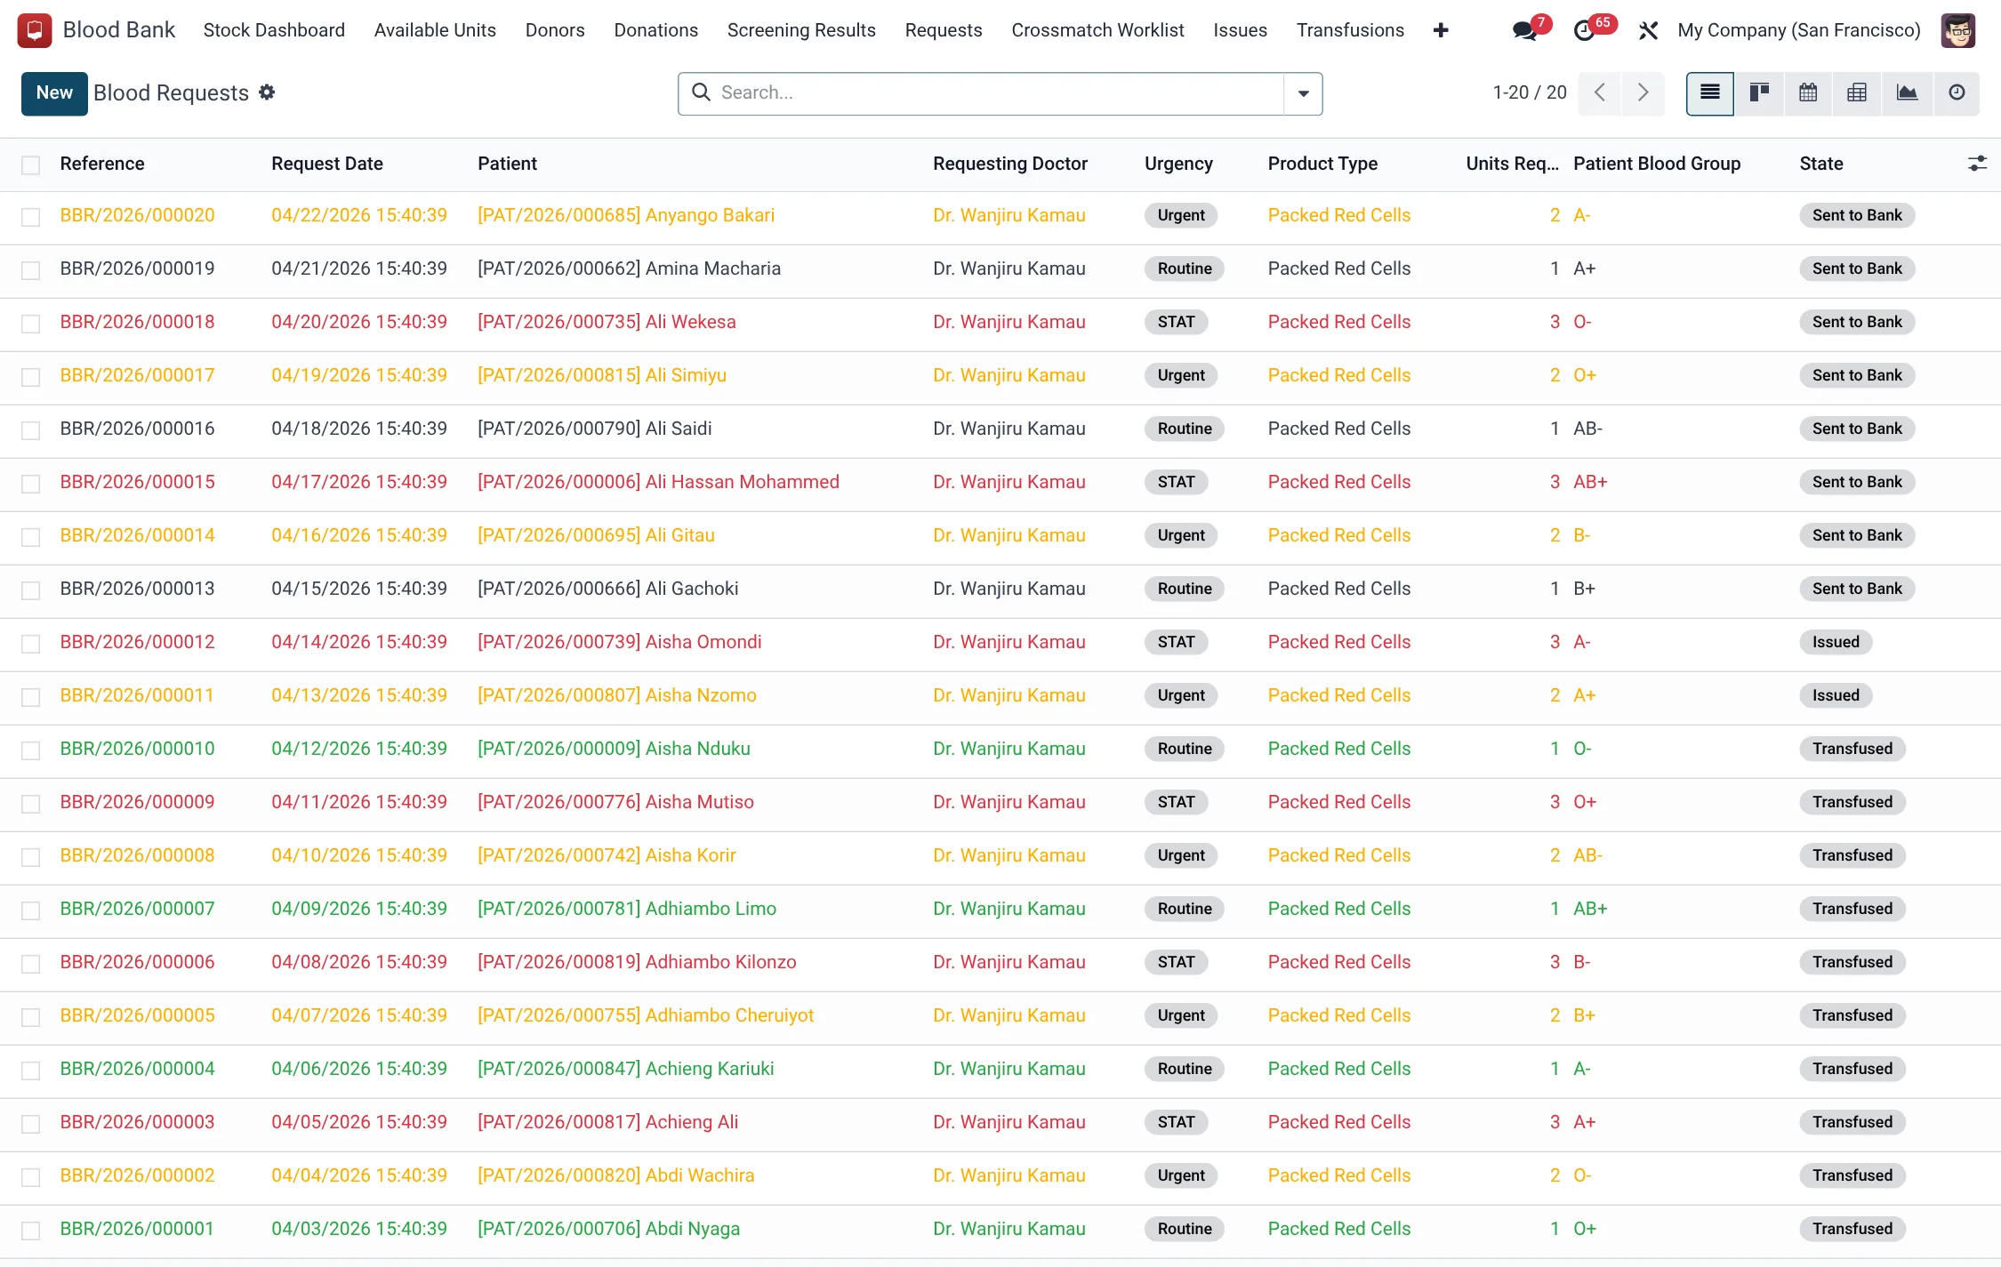Image resolution: width=2001 pixels, height=1267 pixels.
Task: Sort by the State column header
Action: pos(1821,164)
